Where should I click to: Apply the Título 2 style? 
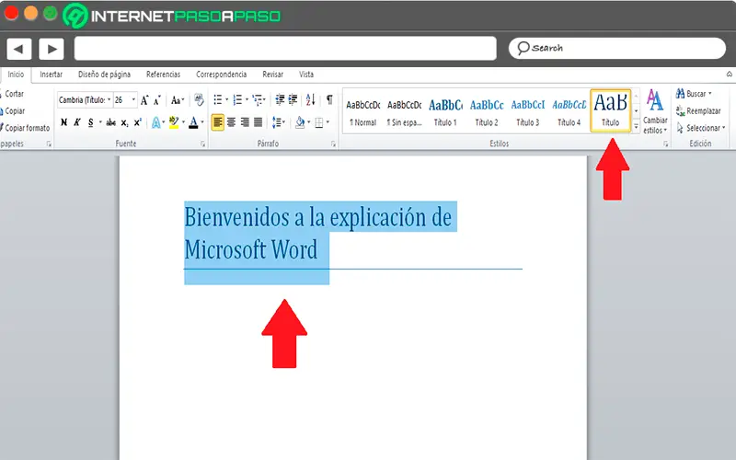[486, 111]
